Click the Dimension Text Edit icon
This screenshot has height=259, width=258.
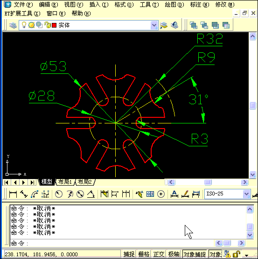pyautogui.click(x=185, y=194)
